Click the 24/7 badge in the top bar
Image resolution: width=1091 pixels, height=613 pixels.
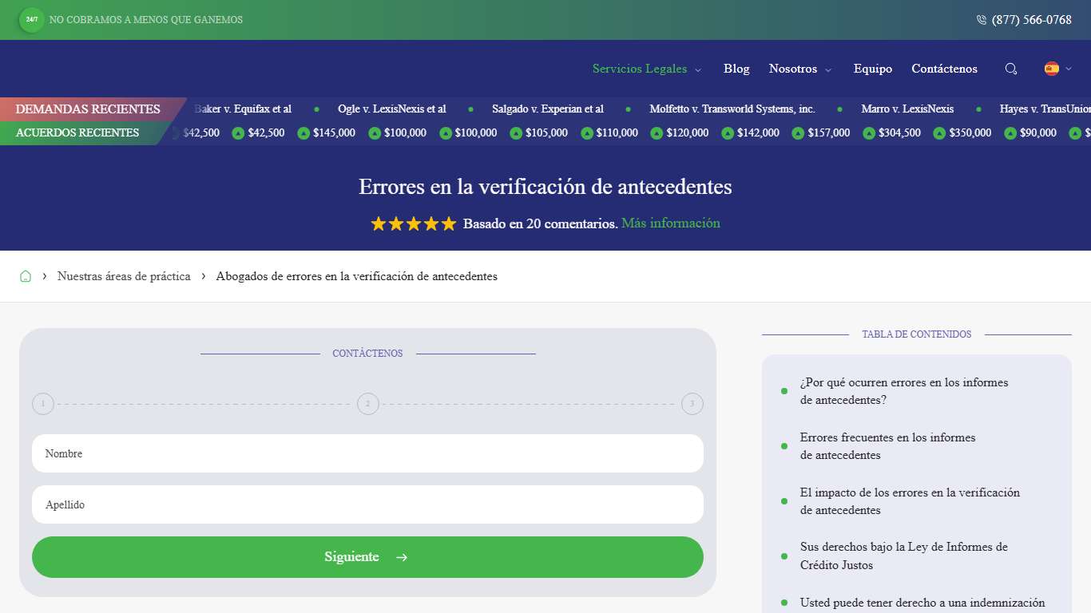click(x=31, y=20)
